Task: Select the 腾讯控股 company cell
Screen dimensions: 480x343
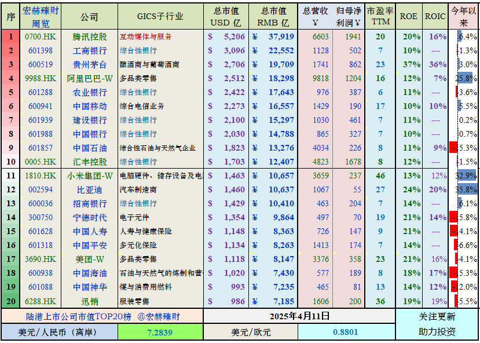Action: tap(89, 37)
